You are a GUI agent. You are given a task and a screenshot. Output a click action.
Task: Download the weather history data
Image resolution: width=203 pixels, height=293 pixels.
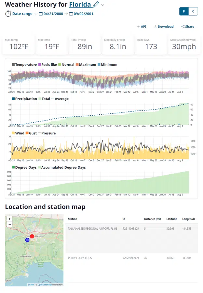click(164, 27)
